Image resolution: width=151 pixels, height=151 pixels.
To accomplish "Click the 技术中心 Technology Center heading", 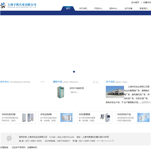I will [15, 82].
